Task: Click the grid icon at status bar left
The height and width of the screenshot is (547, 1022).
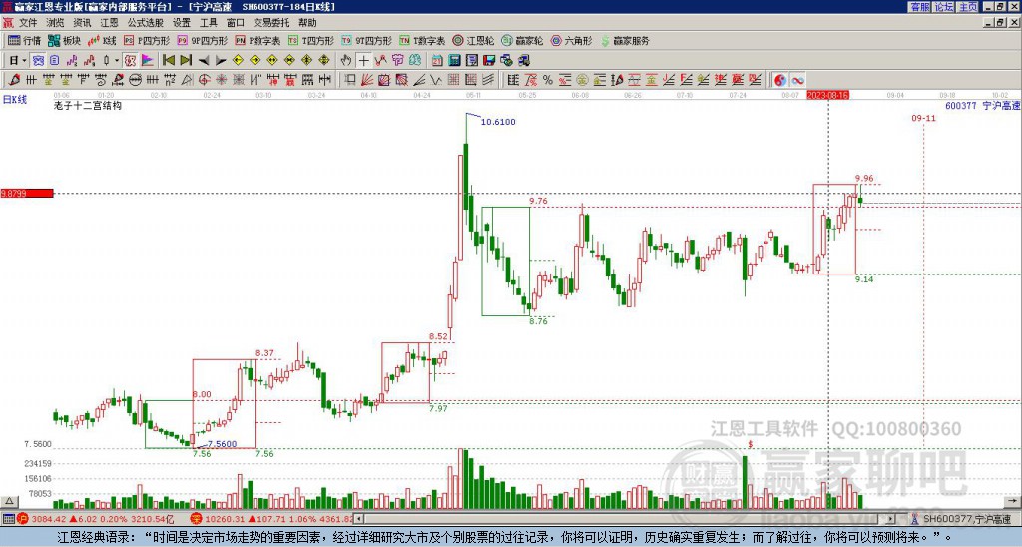Action: (x=8, y=519)
